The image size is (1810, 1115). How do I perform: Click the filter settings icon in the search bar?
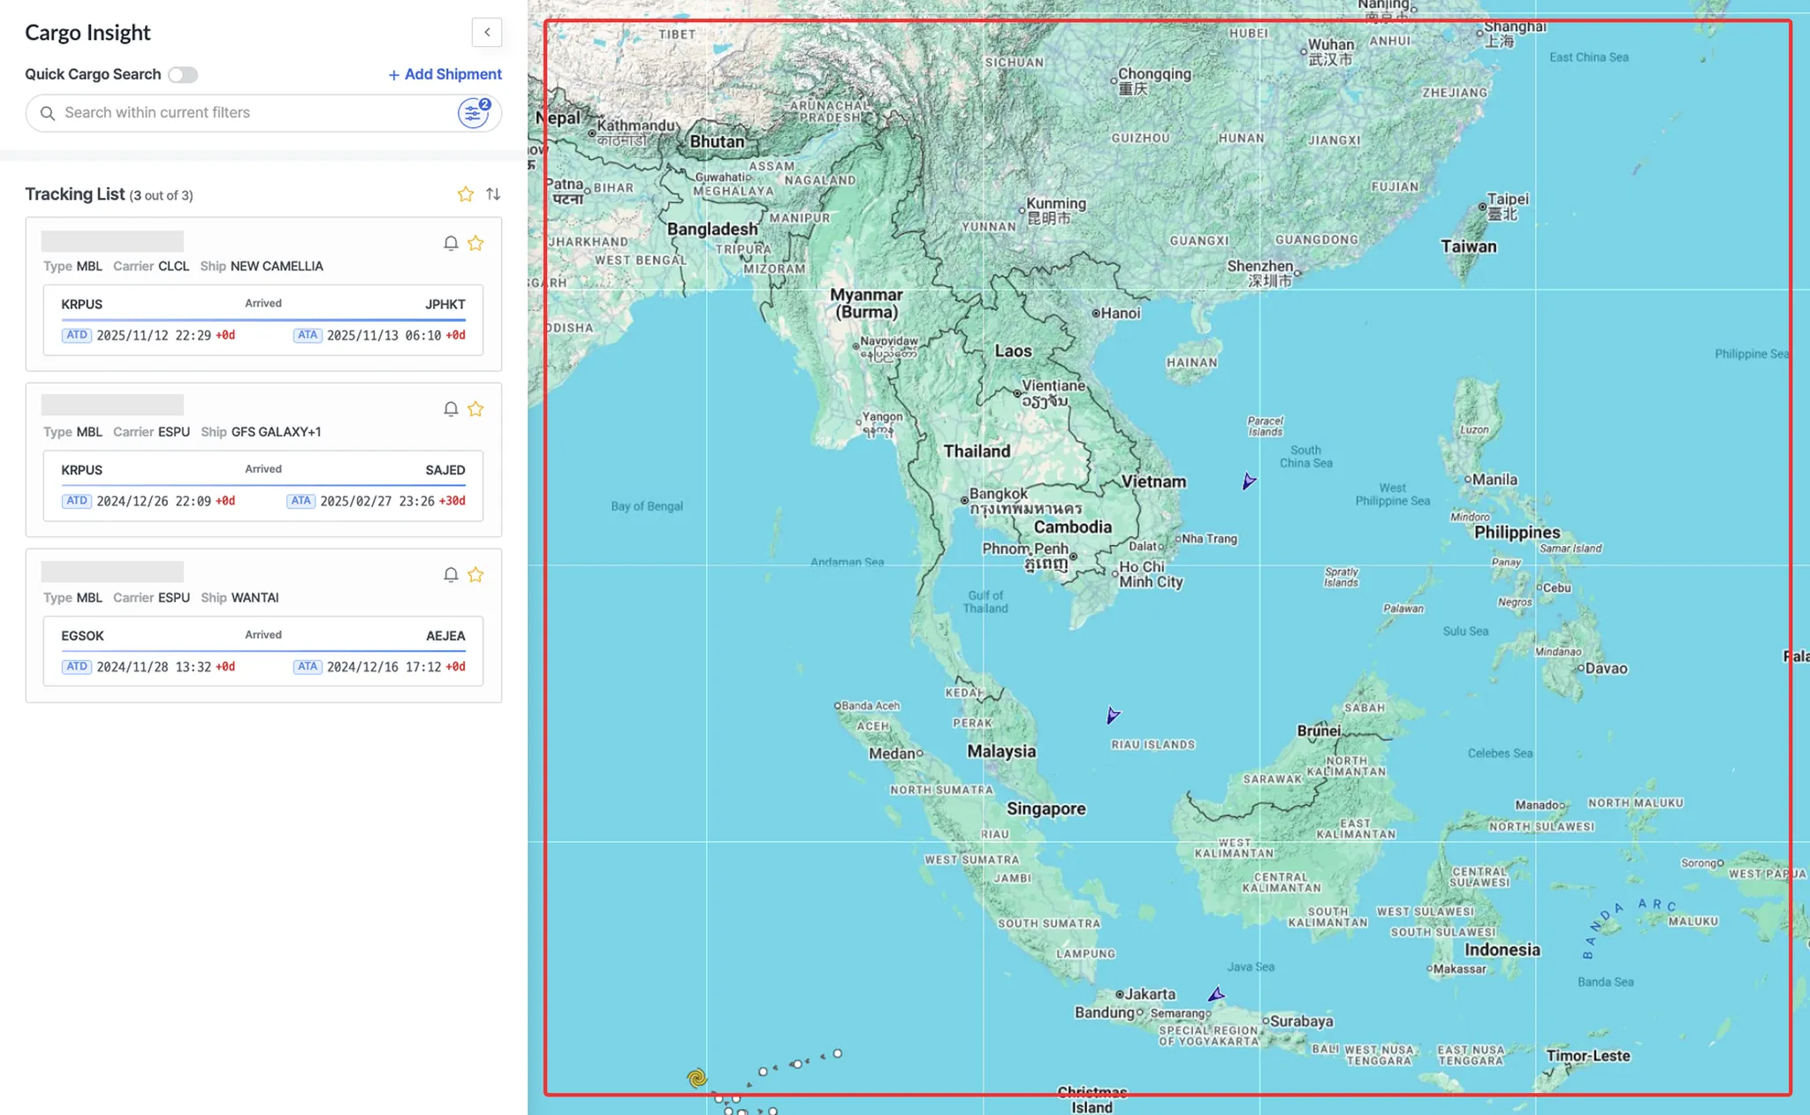tap(474, 113)
